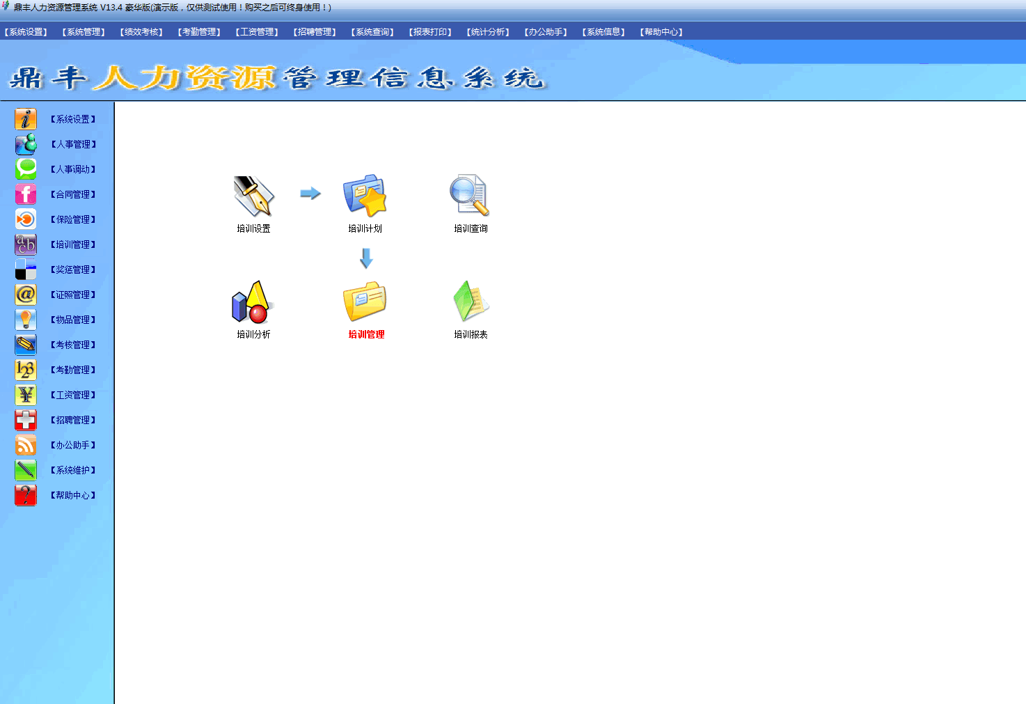Click the 系统设置 info icon in sidebar

26,119
